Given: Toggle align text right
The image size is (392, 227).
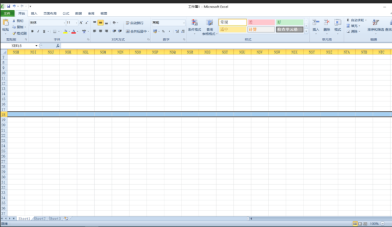Looking at the screenshot, I should coord(106,31).
